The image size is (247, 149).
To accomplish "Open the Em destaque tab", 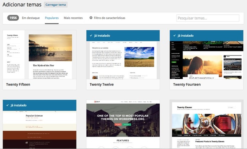I will [31, 18].
